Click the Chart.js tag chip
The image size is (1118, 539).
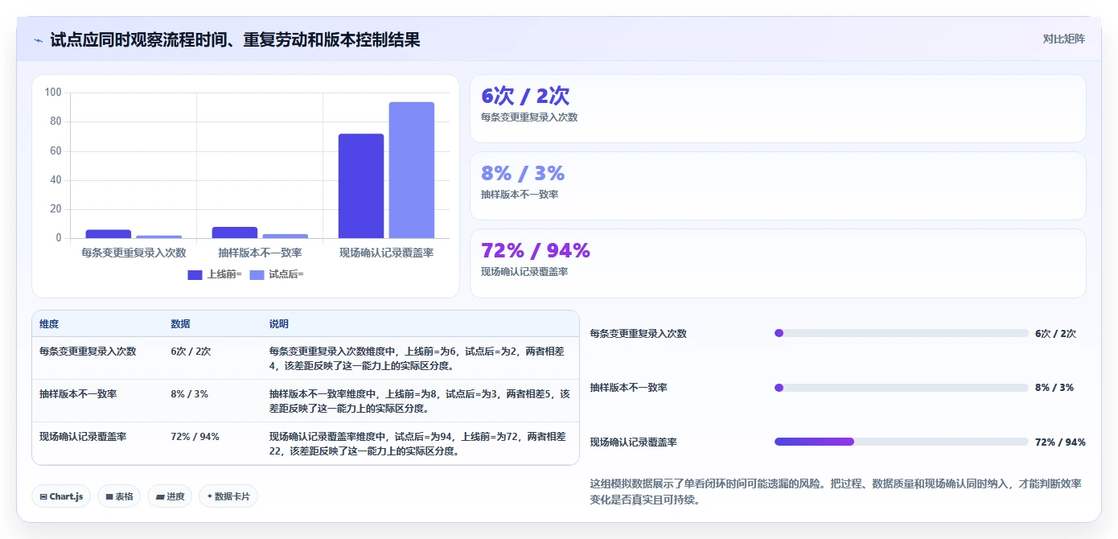click(x=61, y=496)
